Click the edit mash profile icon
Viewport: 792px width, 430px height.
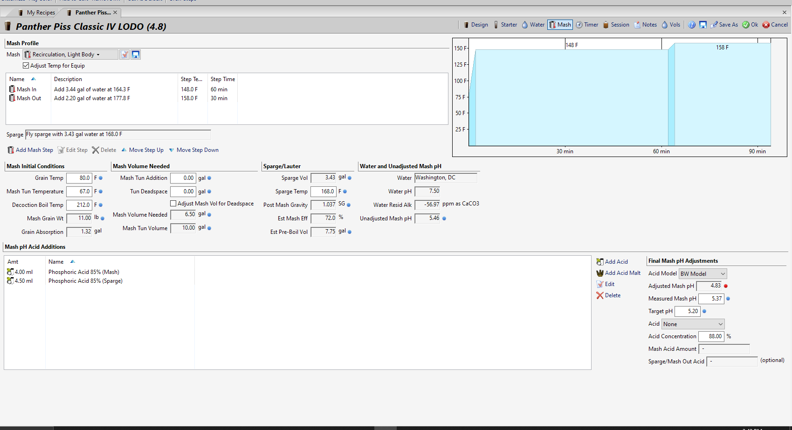click(124, 55)
